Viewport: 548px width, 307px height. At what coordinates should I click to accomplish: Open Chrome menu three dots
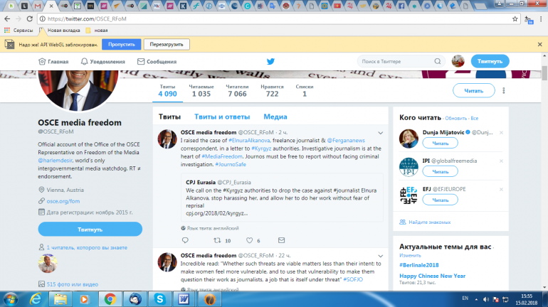[x=541, y=19]
